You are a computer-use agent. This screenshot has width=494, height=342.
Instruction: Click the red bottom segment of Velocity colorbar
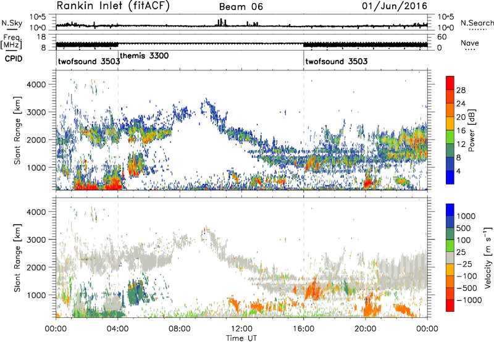450,306
